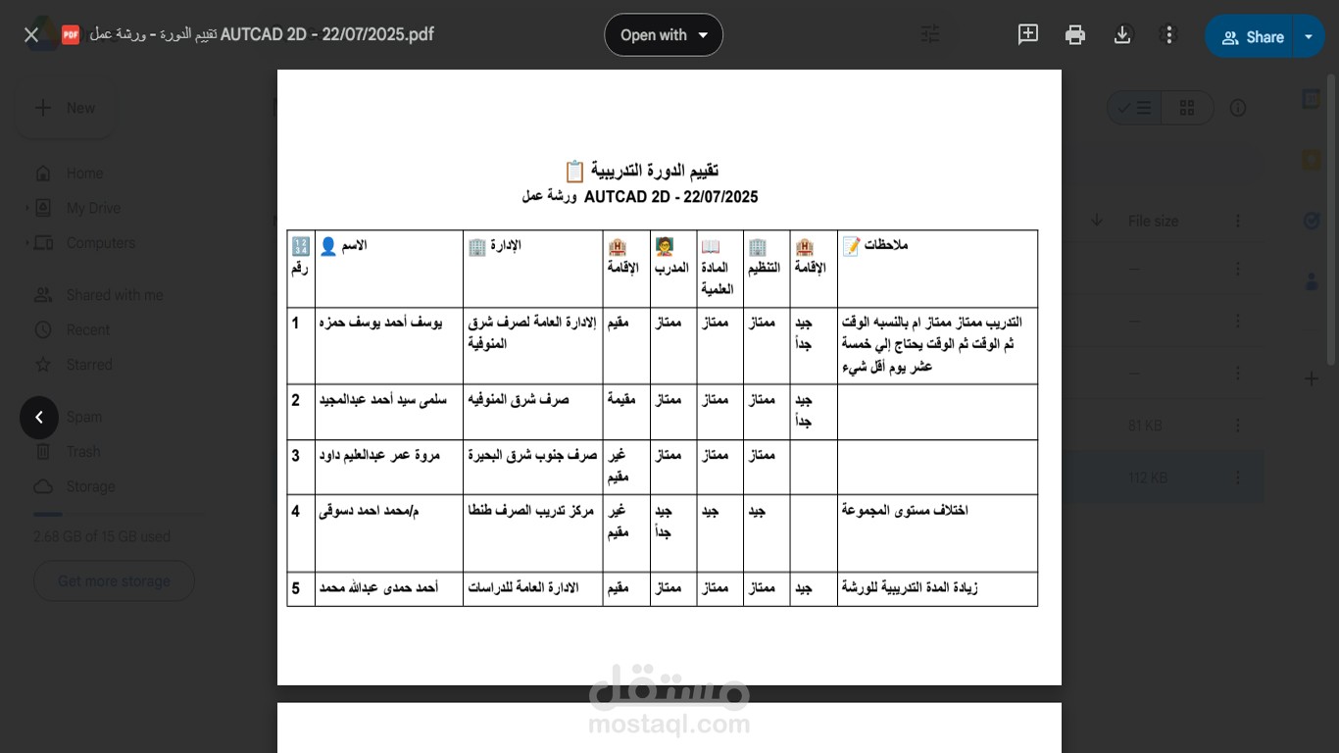
Task: Click the name 'مروة عمر عبدالعليم داود'
Action: (379, 456)
